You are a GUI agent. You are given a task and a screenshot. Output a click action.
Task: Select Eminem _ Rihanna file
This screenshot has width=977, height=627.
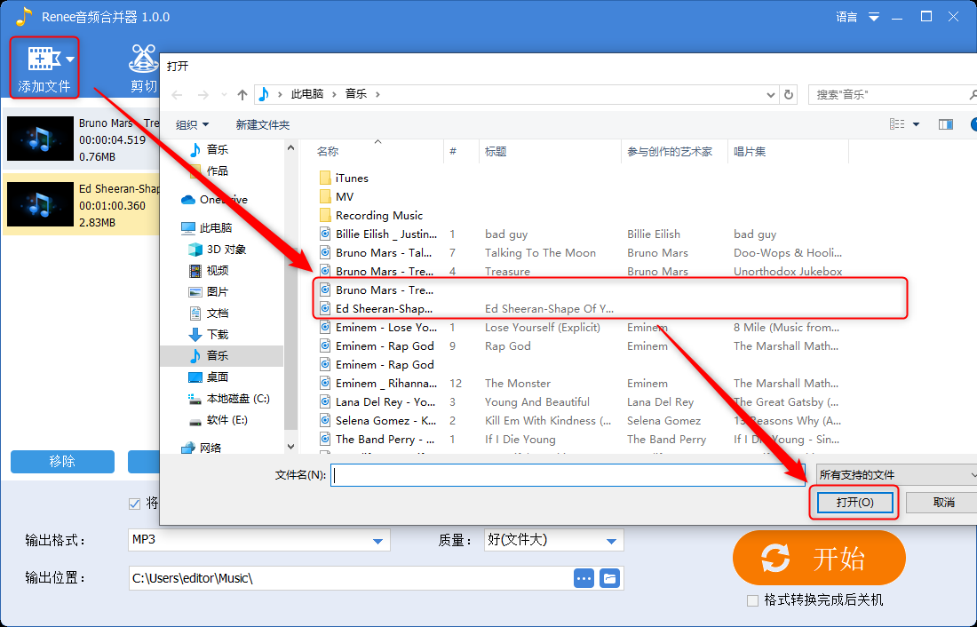(378, 384)
